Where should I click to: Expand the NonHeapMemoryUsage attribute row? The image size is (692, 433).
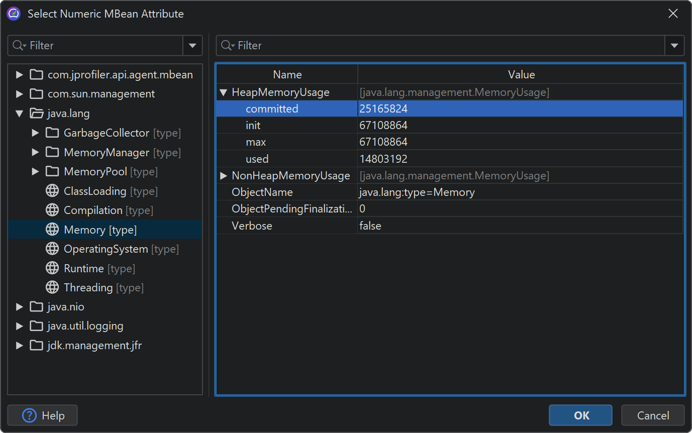224,176
